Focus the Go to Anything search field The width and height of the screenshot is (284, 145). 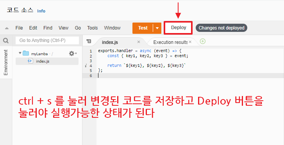[x=47, y=40]
